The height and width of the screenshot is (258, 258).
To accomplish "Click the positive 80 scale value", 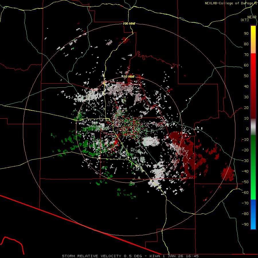I will [x=246, y=44].
